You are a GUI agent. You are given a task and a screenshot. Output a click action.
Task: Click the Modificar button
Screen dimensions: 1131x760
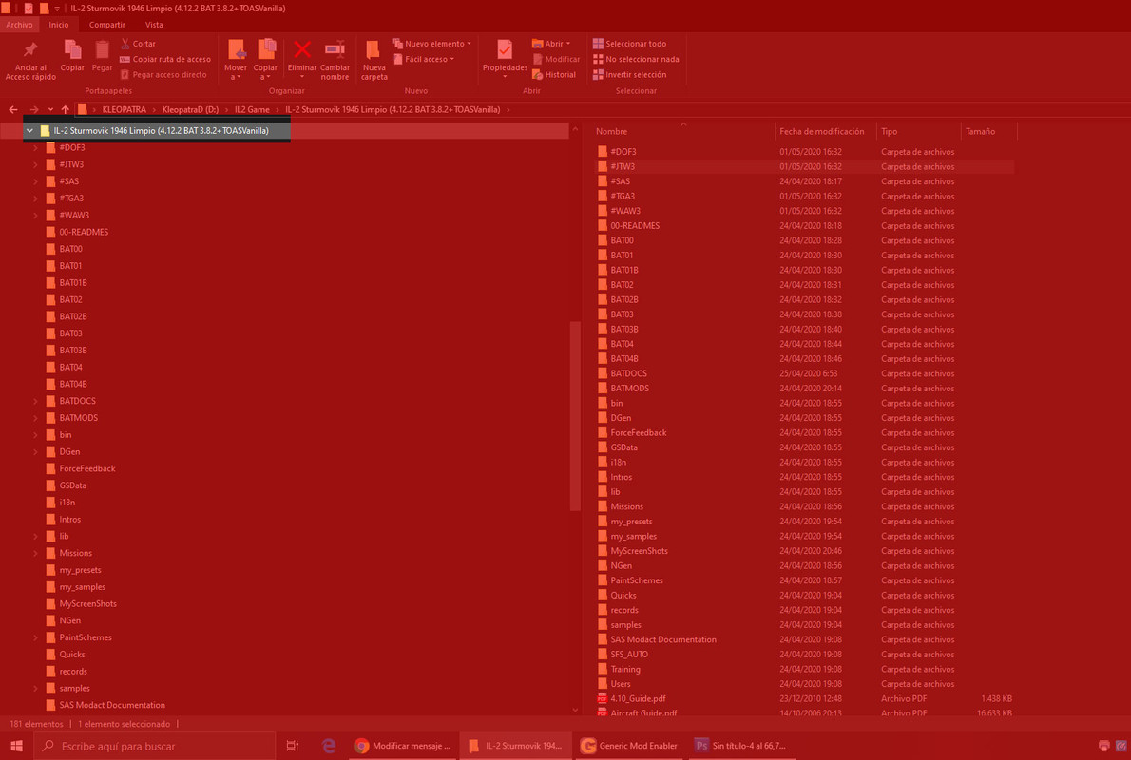click(x=555, y=59)
